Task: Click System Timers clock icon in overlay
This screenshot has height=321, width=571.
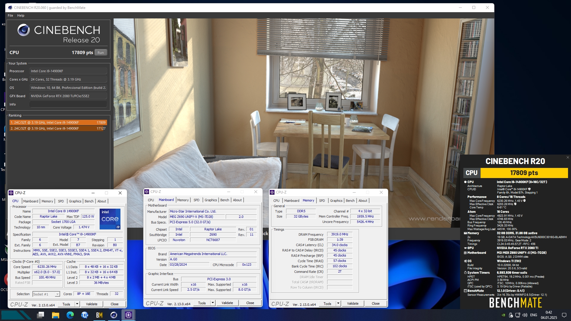Action: point(465,273)
